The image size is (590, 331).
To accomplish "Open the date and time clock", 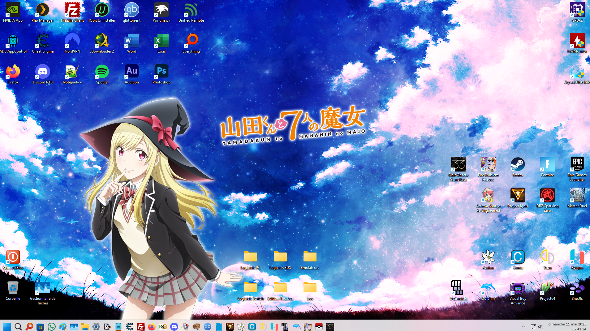I will [x=567, y=326].
